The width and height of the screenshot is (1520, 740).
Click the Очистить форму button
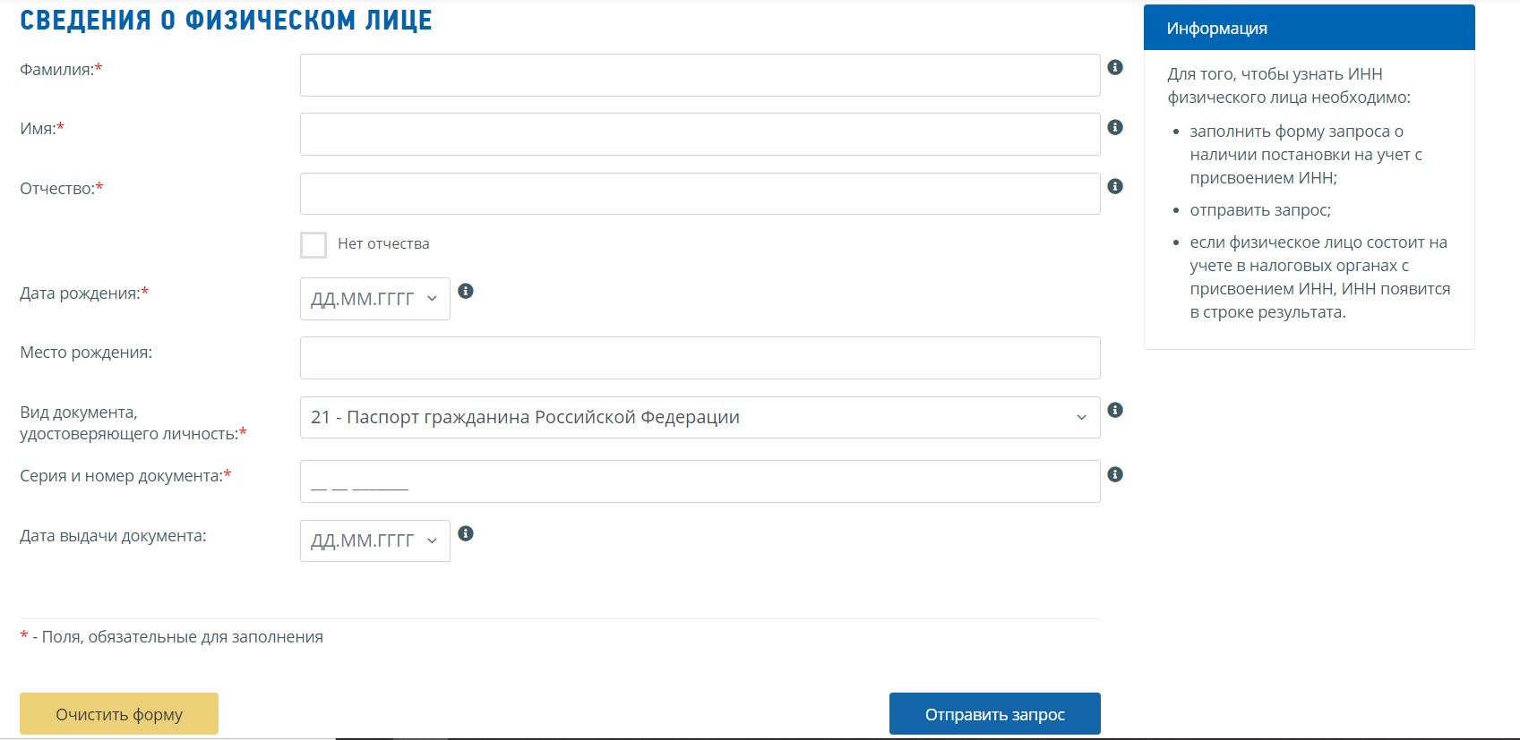(x=119, y=714)
